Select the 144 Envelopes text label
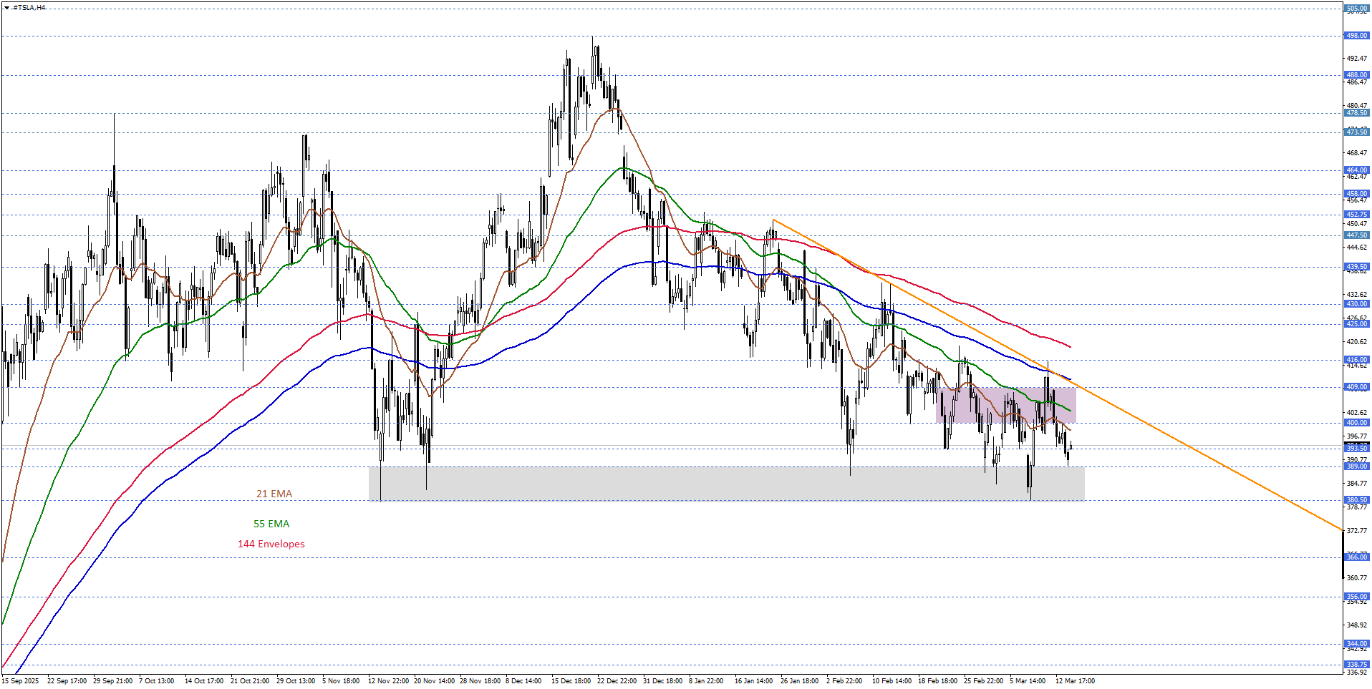This screenshot has height=689, width=1372. (271, 544)
